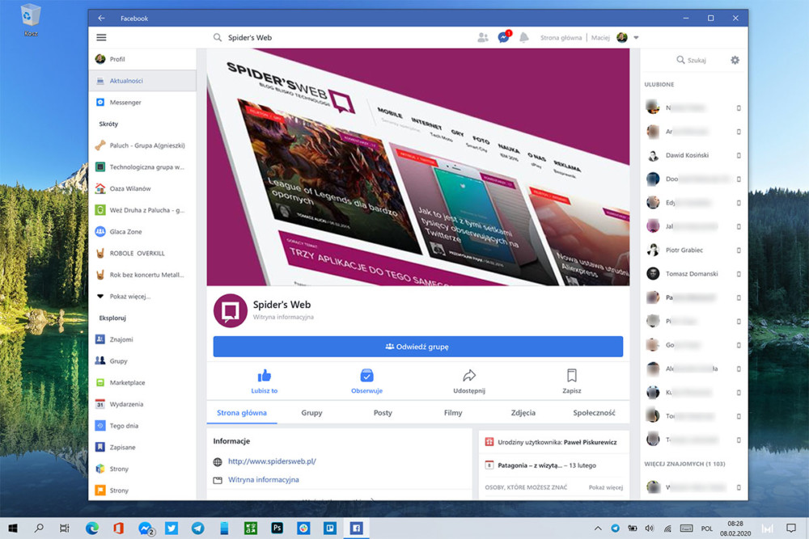Open Action Center notifications icon
The height and width of the screenshot is (539, 809).
pyautogui.click(x=791, y=528)
